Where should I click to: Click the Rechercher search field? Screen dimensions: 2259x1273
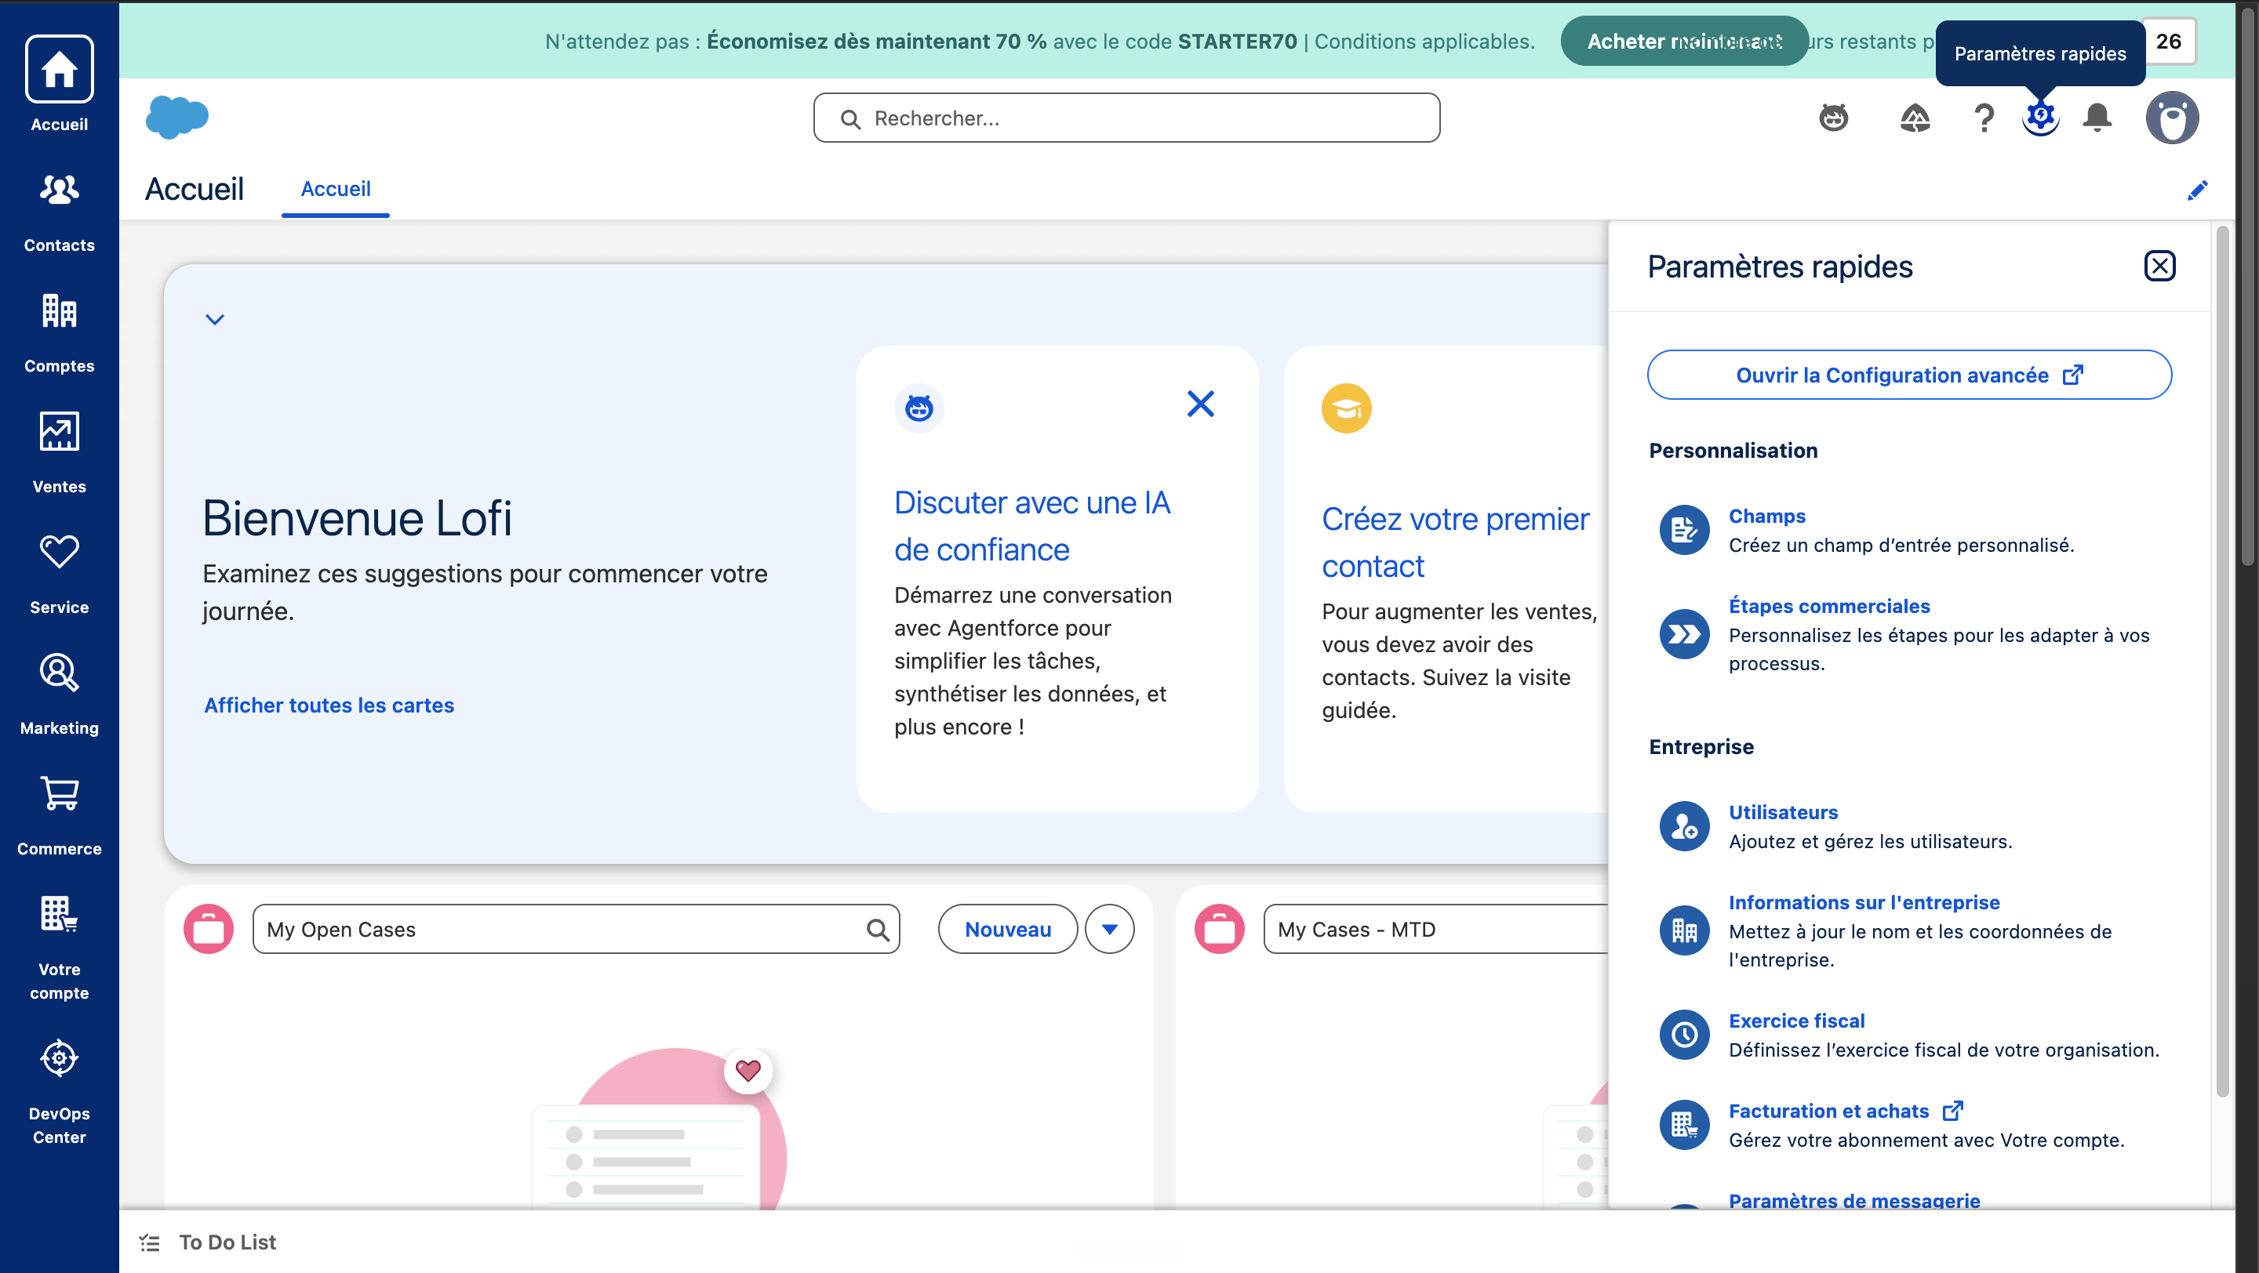1126,118
